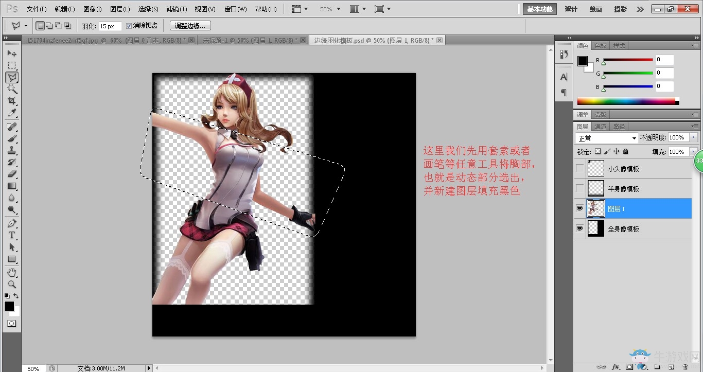Viewport: 703px width, 372px height.
Task: Select the Eyedropper tool
Action: coord(12,113)
